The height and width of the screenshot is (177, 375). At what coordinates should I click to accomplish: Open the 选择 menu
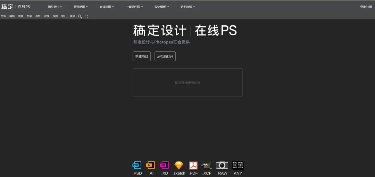pos(38,16)
